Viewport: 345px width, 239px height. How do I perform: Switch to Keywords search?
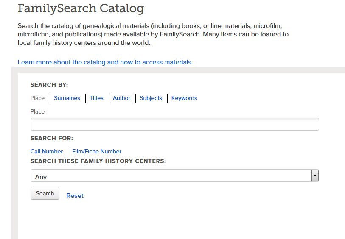pyautogui.click(x=184, y=98)
